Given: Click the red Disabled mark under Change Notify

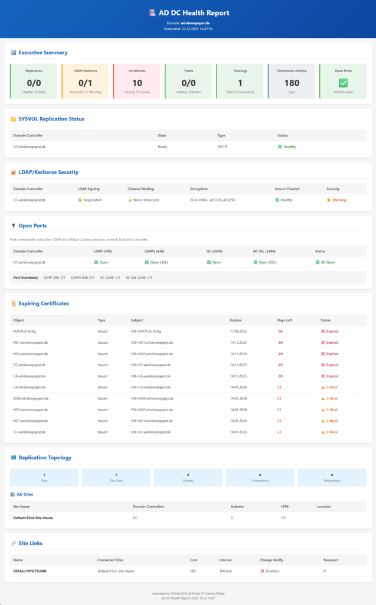Looking at the screenshot, I should pos(262,571).
